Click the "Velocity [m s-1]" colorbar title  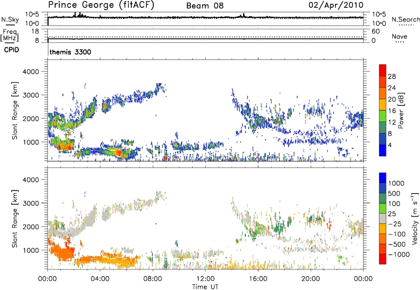(415, 218)
